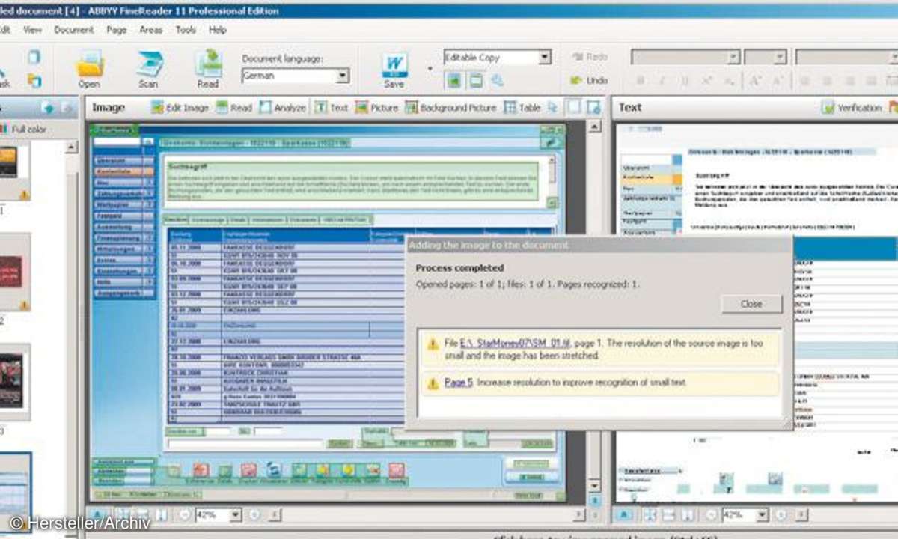Toggle the first layout view icon below Editable Copy
Viewport: 898px width, 539px height.
pyautogui.click(x=453, y=80)
